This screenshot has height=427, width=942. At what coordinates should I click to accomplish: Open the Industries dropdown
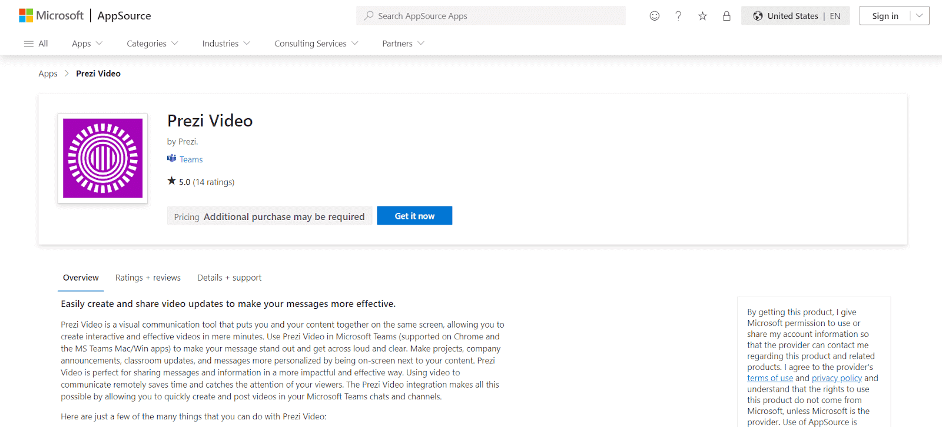coord(226,44)
